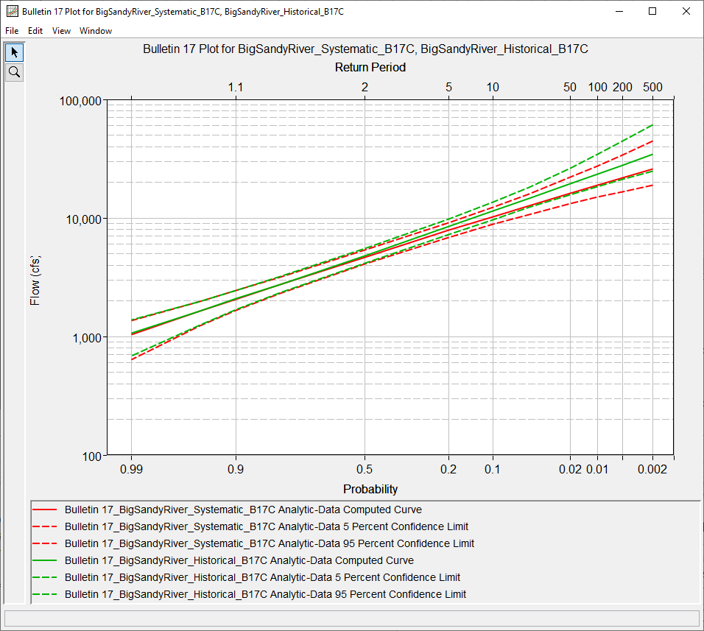Click the green dashed Historical 5 Percent swatch
This screenshot has height=631, width=704.
tap(45, 577)
